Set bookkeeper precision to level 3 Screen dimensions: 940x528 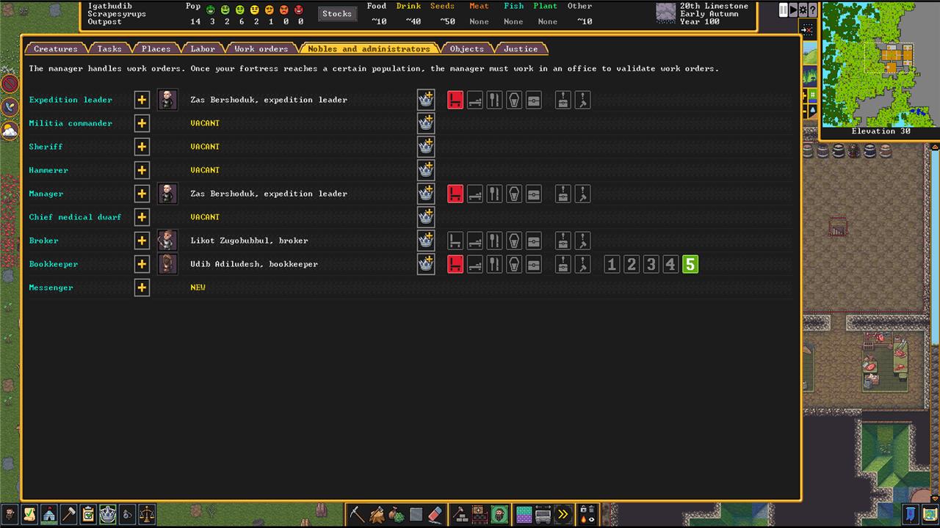click(651, 264)
